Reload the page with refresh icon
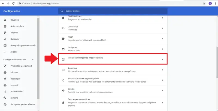Screen dimensions: 218x111 click(13, 4)
